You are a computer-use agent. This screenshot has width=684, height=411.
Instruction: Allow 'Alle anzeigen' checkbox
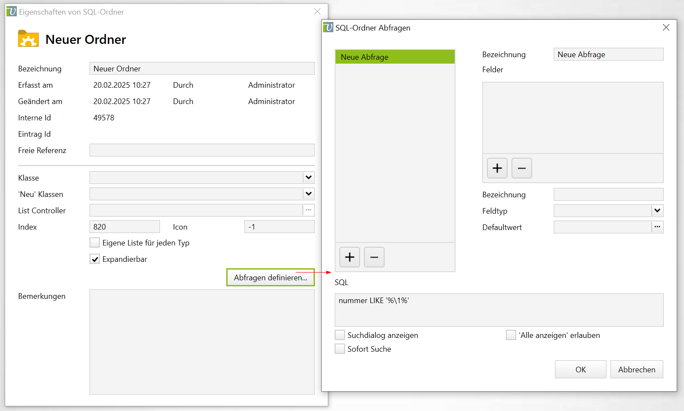[511, 335]
